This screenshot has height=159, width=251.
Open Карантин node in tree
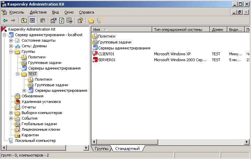pyautogui.click(x=30, y=135)
